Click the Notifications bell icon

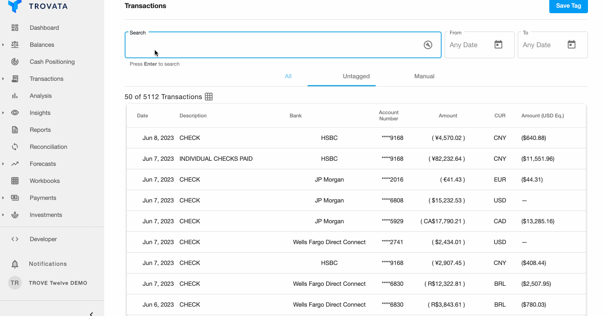[x=15, y=264]
